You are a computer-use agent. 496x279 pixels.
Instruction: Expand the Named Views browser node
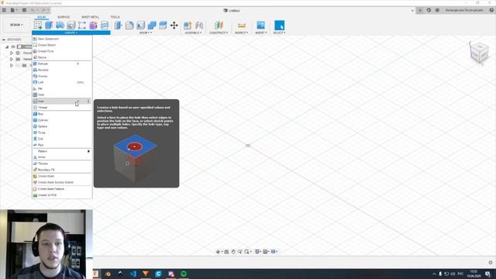pos(12,59)
